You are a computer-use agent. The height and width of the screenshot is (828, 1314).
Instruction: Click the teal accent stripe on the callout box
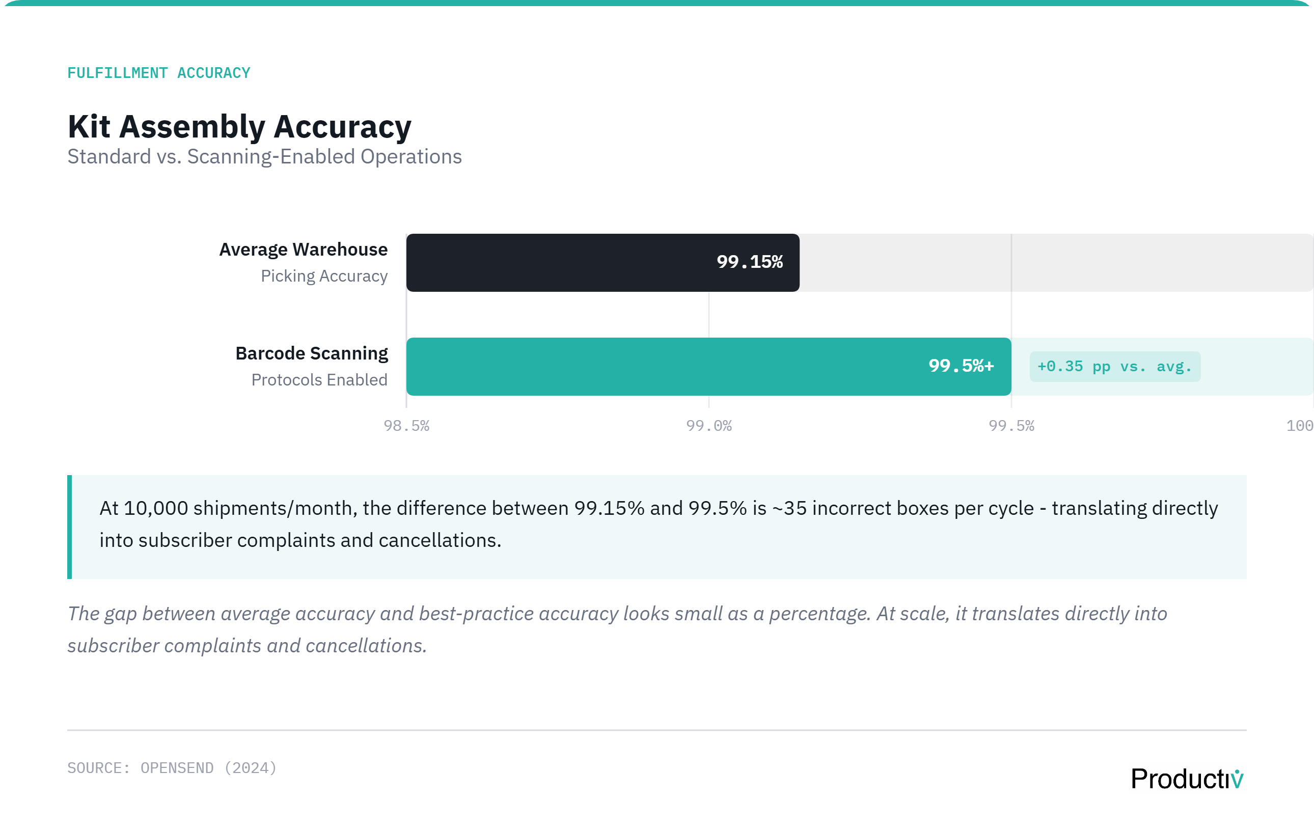(69, 527)
